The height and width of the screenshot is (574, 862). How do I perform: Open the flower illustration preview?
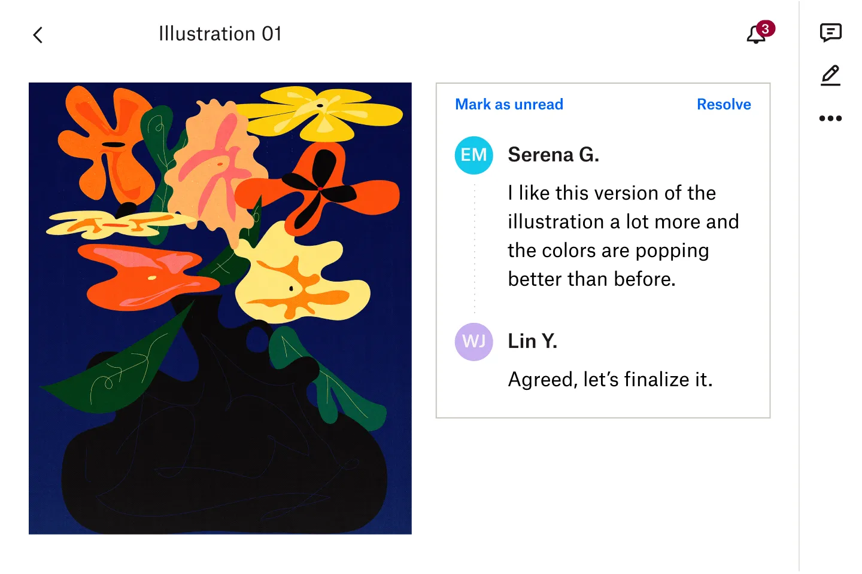click(220, 308)
